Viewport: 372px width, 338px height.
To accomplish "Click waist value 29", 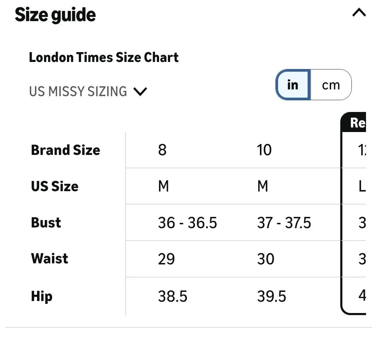I will (x=166, y=259).
